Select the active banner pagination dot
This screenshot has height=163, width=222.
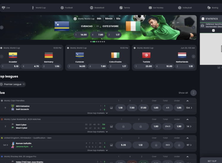click(x=94, y=42)
